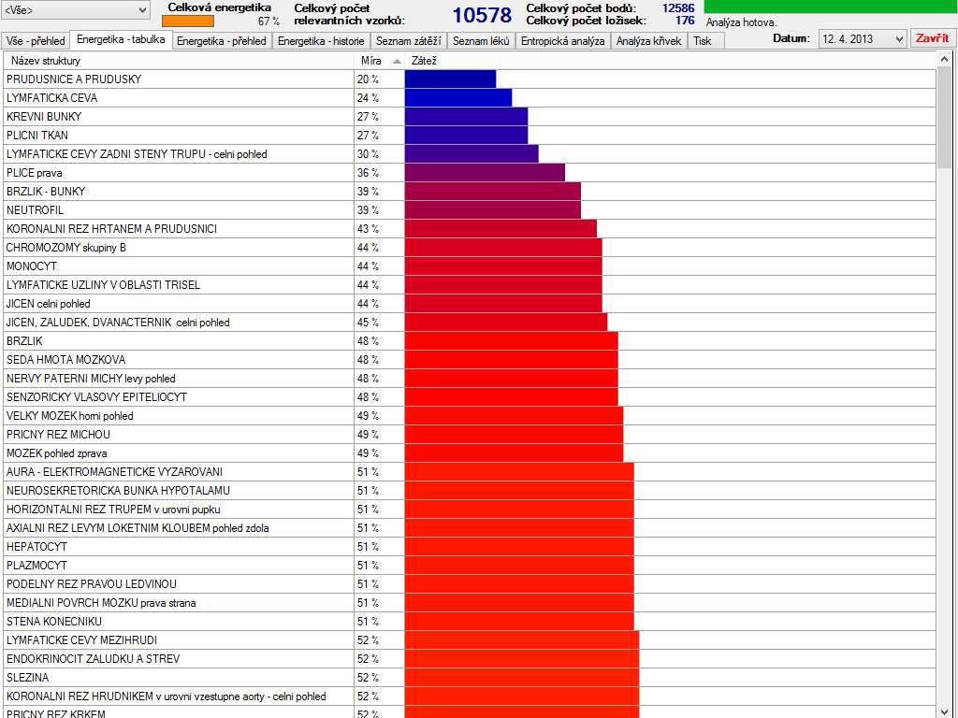Select the PLAZMOCYT row
Viewport: 958px width, 718px height.
[470, 566]
